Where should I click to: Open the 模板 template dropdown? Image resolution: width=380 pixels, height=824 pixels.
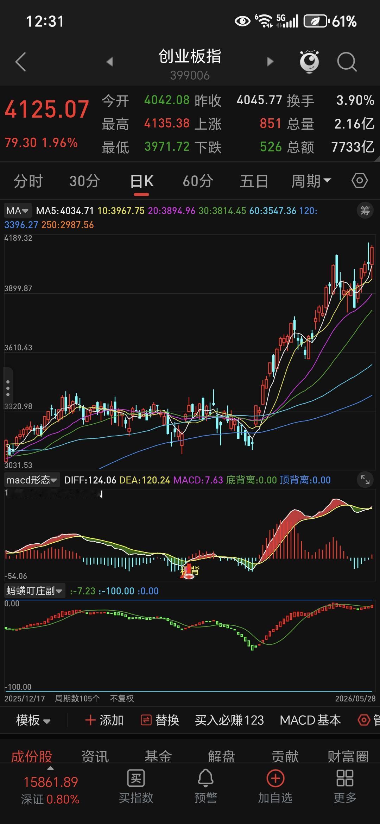33,720
